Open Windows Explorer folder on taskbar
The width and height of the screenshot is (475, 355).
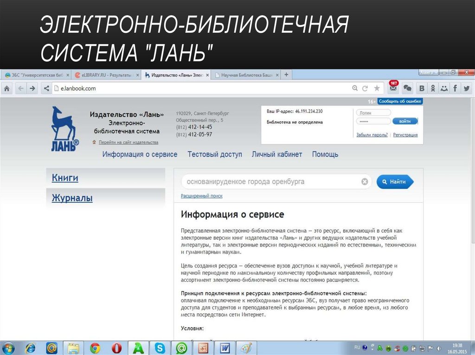[x=73, y=348]
